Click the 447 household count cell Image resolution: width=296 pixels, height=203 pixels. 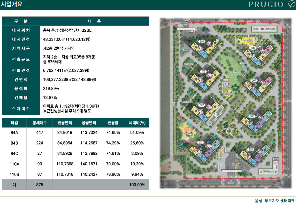click(40, 132)
